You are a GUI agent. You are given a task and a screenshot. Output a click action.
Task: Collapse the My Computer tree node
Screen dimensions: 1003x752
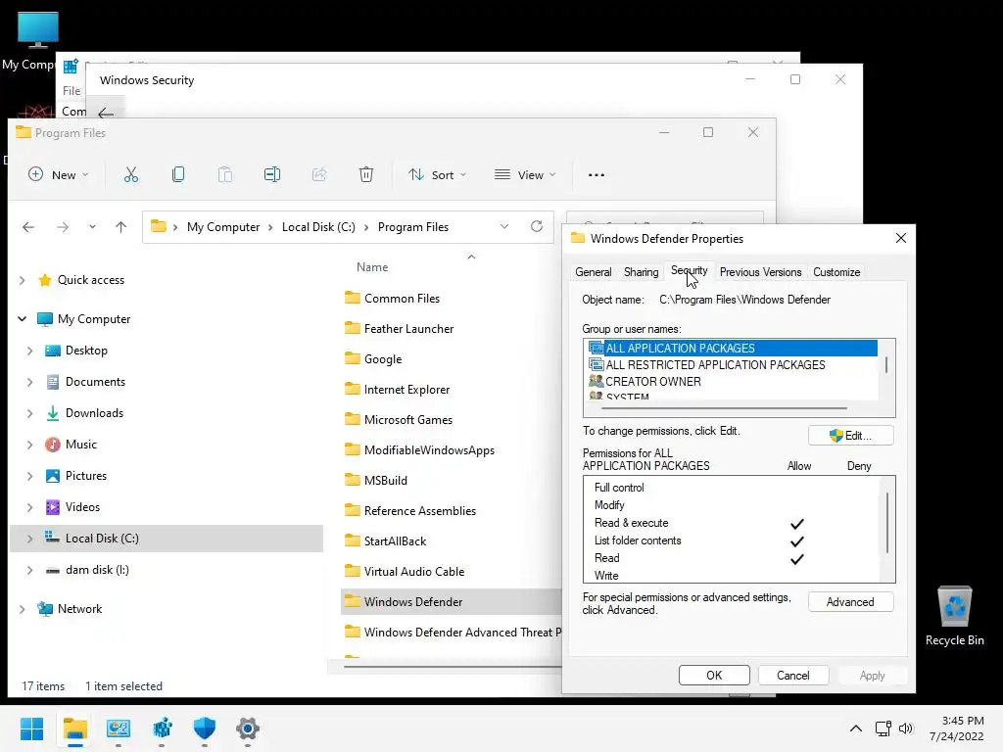pyautogui.click(x=22, y=318)
